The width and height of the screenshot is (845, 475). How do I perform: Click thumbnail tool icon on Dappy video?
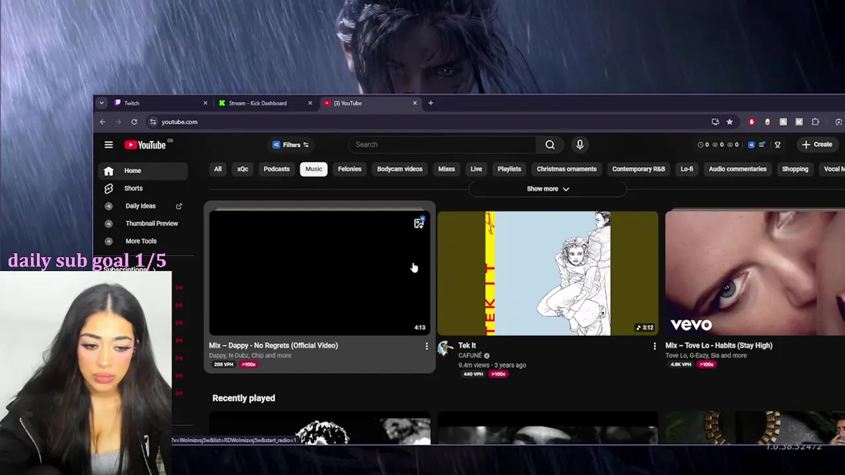coord(419,224)
